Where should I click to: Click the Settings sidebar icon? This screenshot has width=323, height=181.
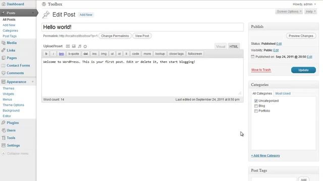pos(4,145)
